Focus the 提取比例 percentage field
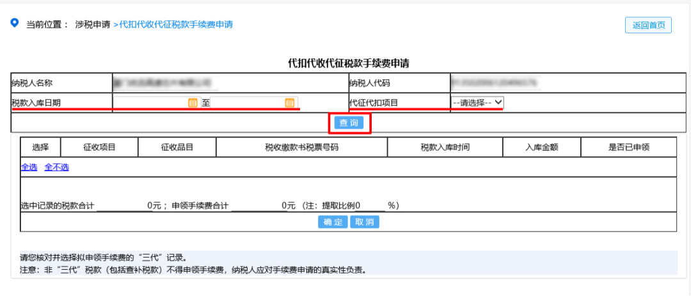This screenshot has width=691, height=296. (x=370, y=206)
